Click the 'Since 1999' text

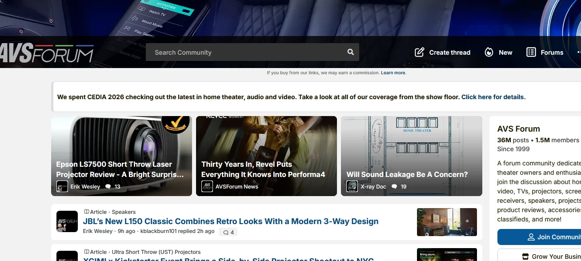[513, 149]
